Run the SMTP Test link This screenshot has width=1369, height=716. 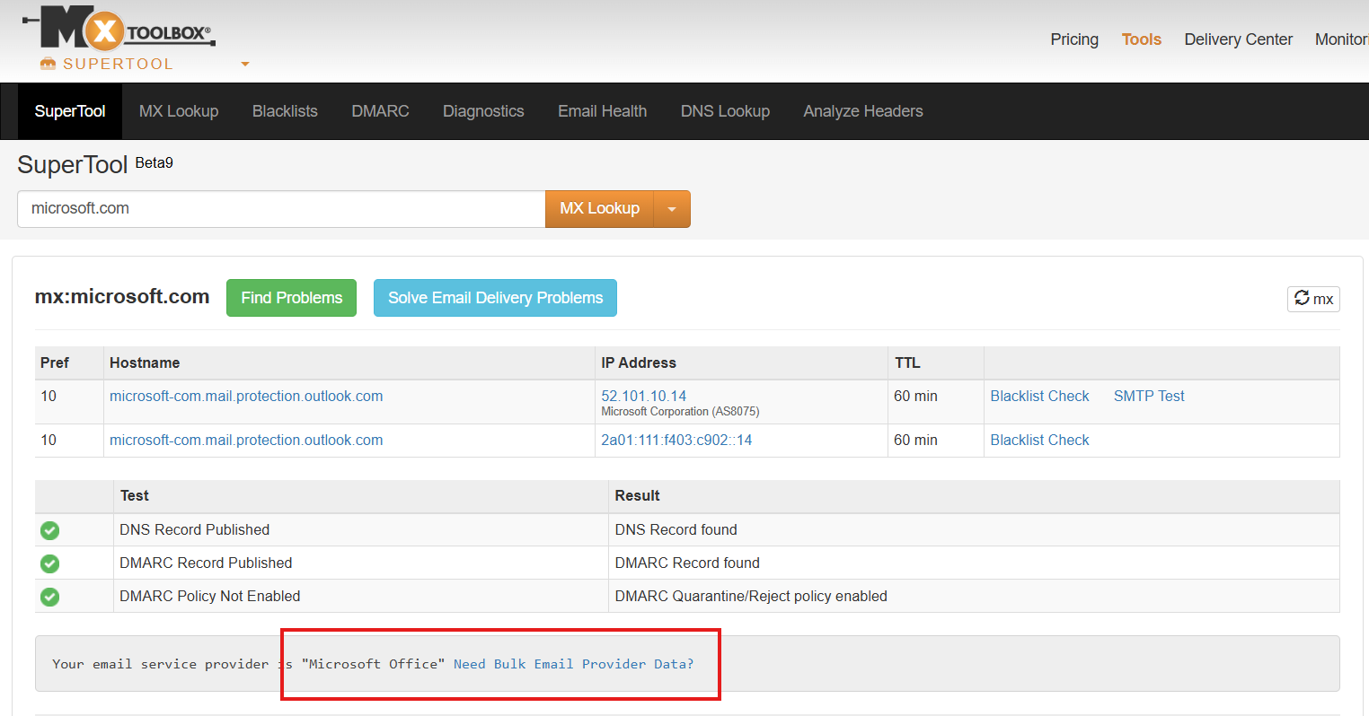coord(1149,396)
